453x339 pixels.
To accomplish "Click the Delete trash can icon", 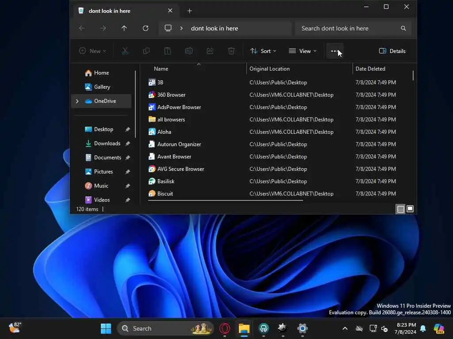I will (x=231, y=51).
